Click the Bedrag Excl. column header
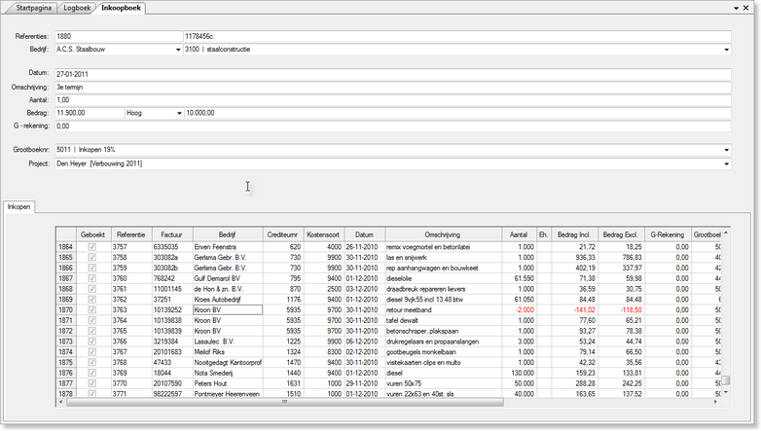Viewport: 761px width, 431px height. [x=621, y=234]
